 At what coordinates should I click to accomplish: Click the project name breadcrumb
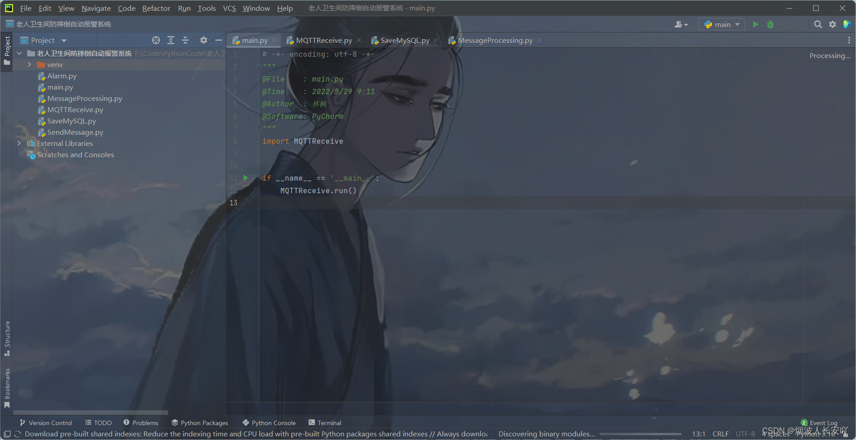(x=63, y=24)
